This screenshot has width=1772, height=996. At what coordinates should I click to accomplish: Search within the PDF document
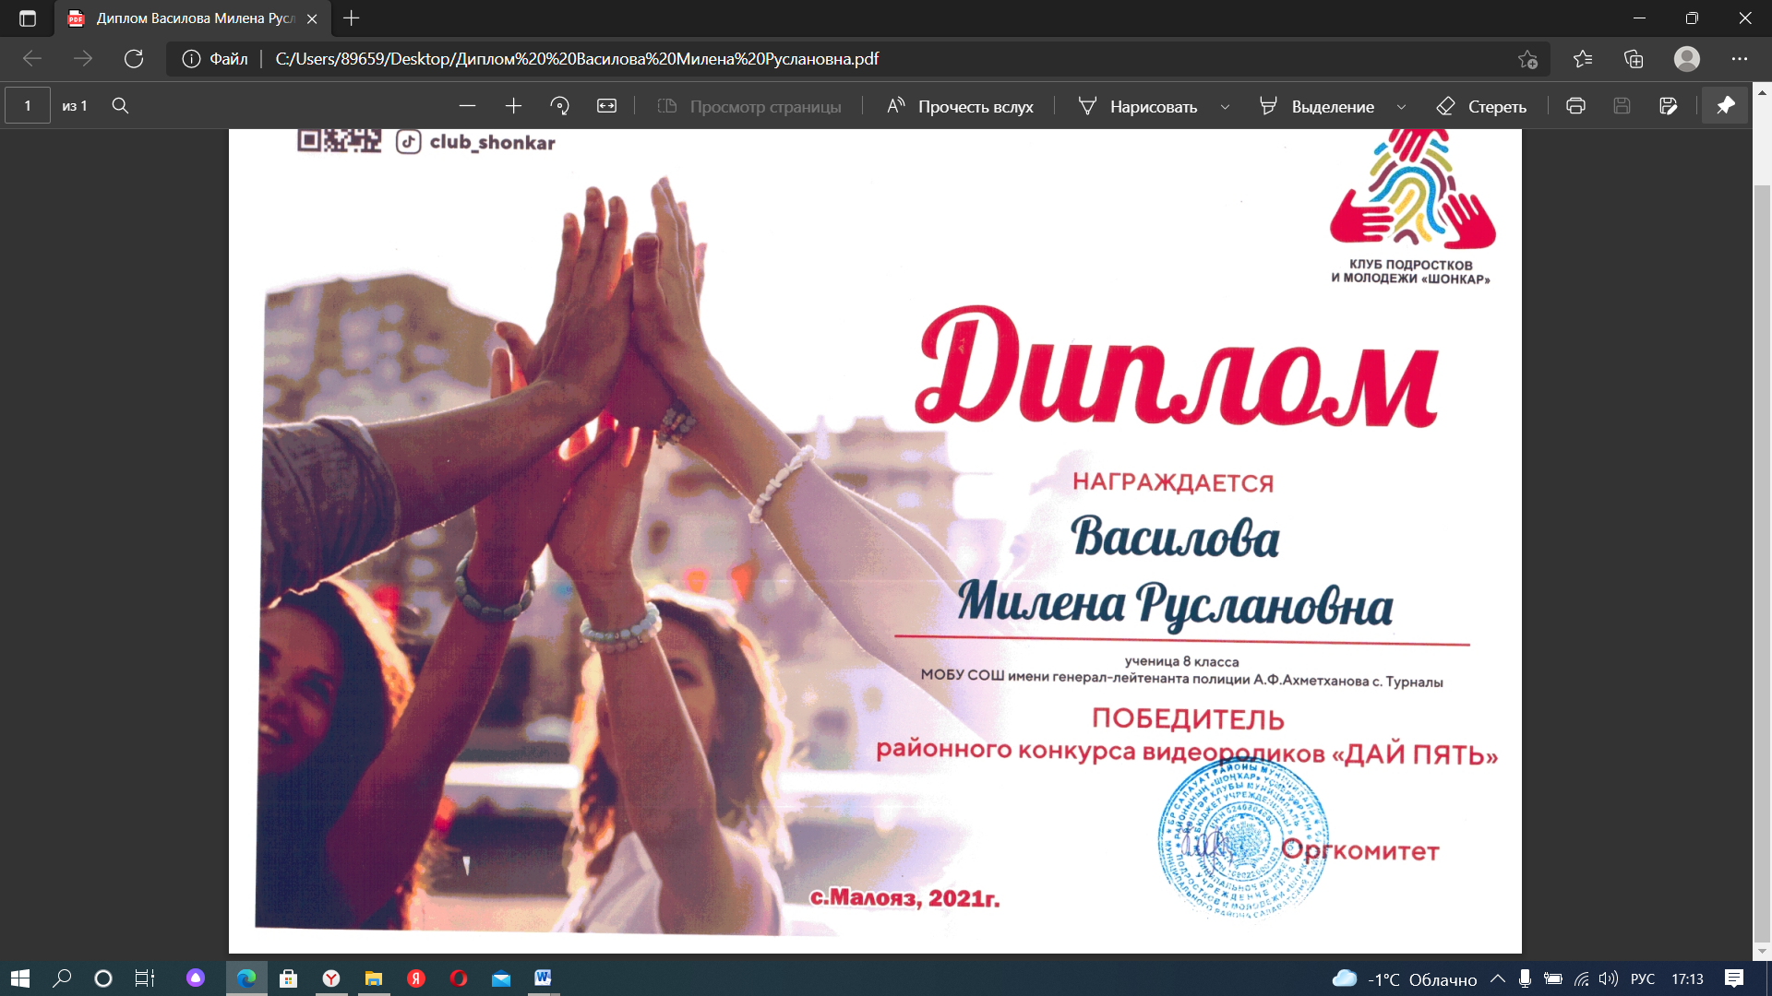[120, 106]
